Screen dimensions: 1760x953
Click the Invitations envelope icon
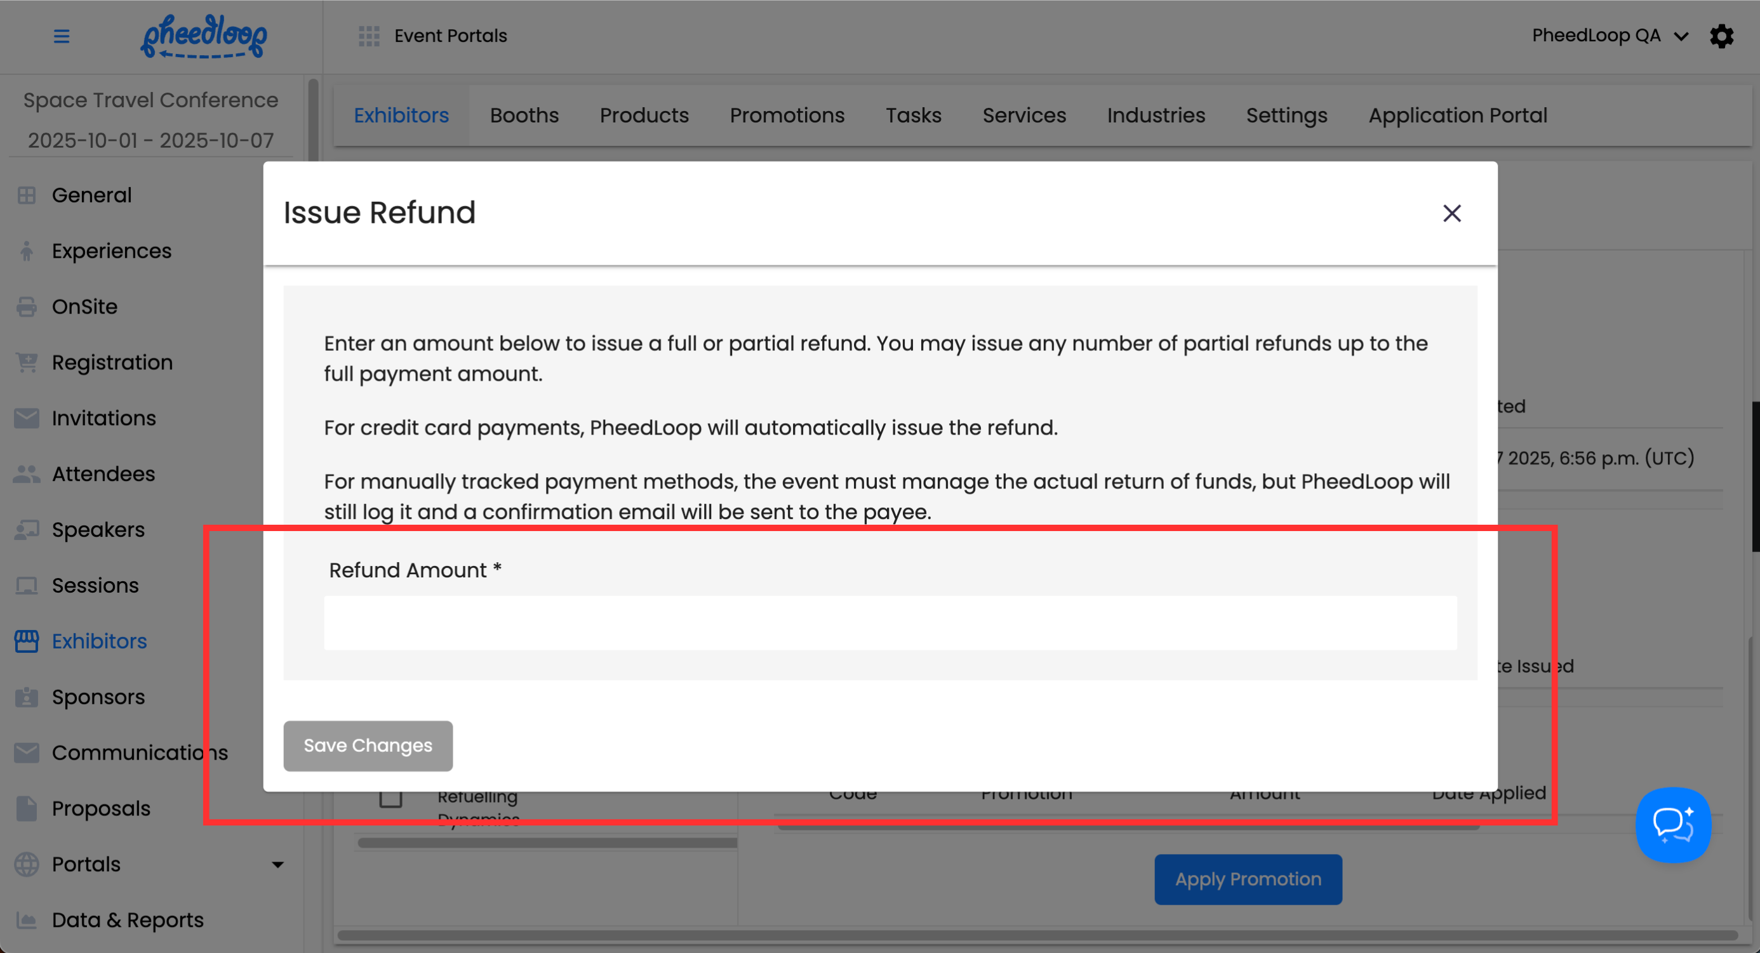click(x=26, y=417)
